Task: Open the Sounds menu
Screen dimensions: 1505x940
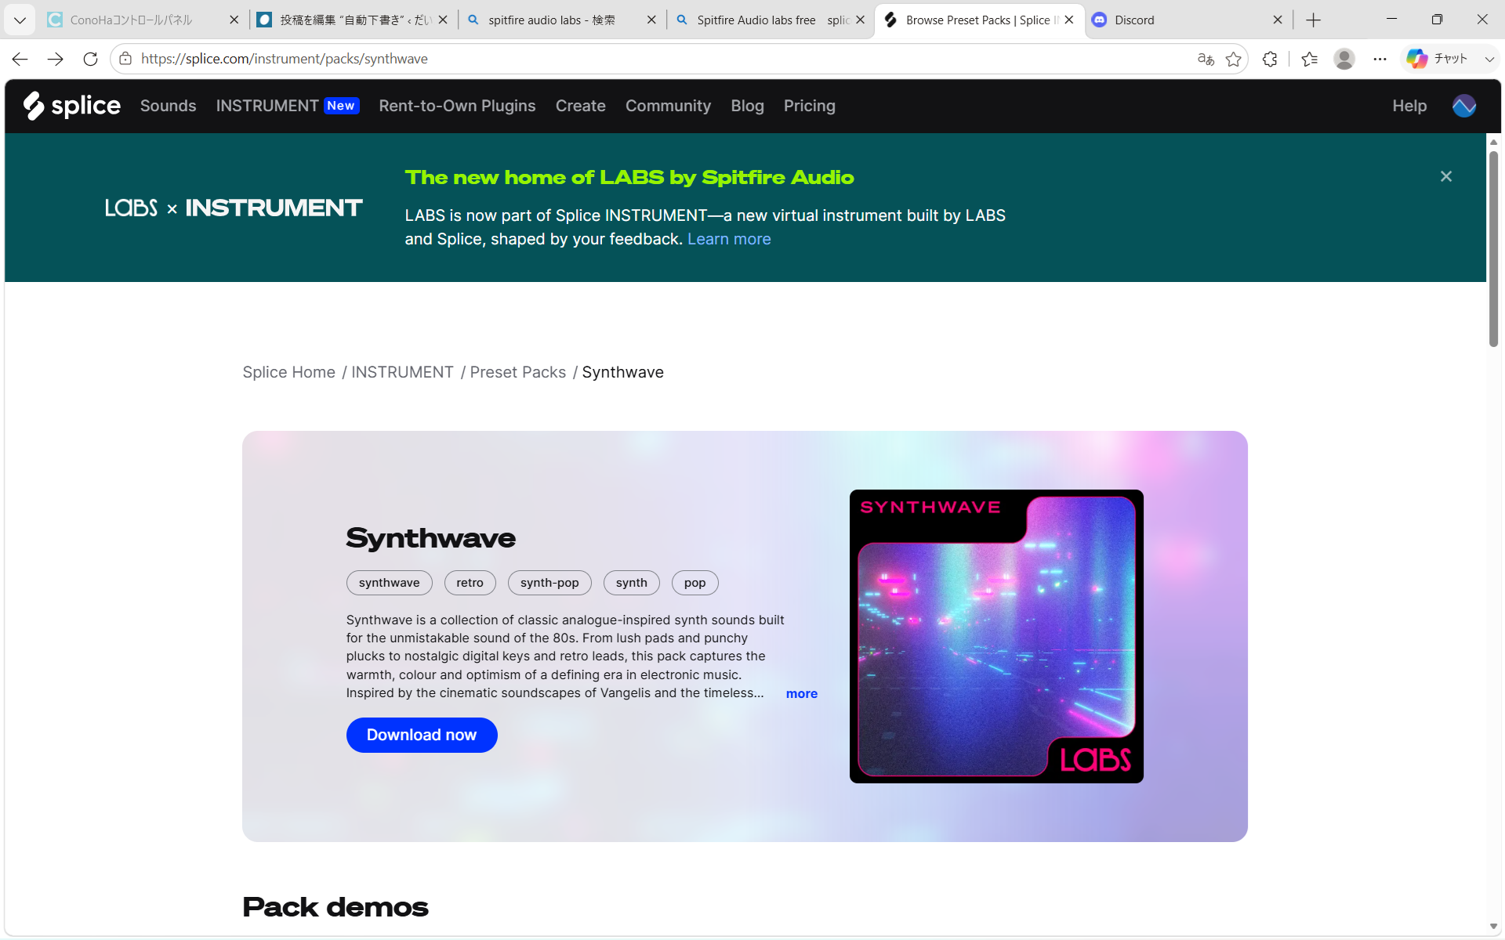Action: (x=168, y=106)
